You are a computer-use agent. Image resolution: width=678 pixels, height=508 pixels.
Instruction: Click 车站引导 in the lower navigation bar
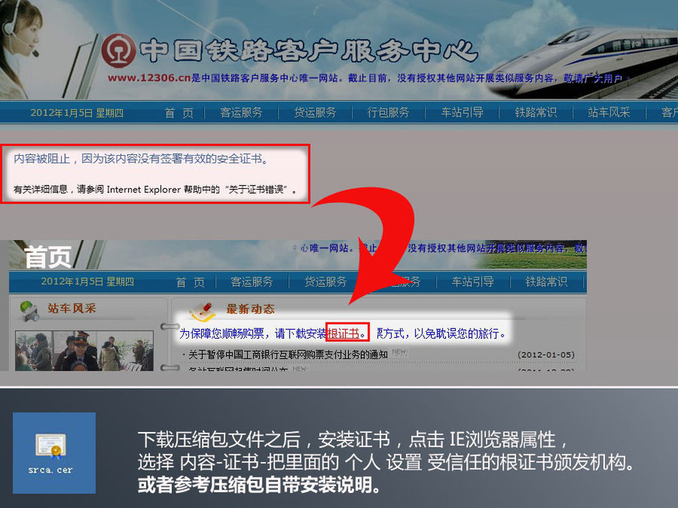[473, 282]
